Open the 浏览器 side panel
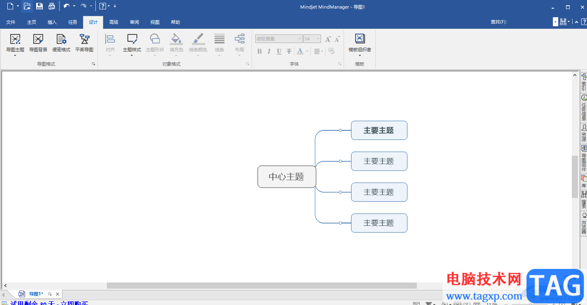This screenshot has height=305, width=587. (x=584, y=223)
